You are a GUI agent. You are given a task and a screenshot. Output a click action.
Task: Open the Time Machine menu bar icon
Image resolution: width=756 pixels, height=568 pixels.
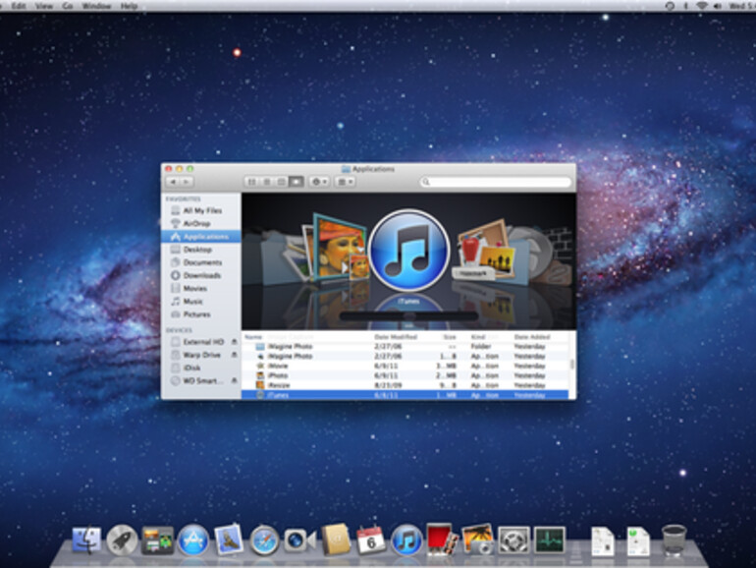click(670, 6)
